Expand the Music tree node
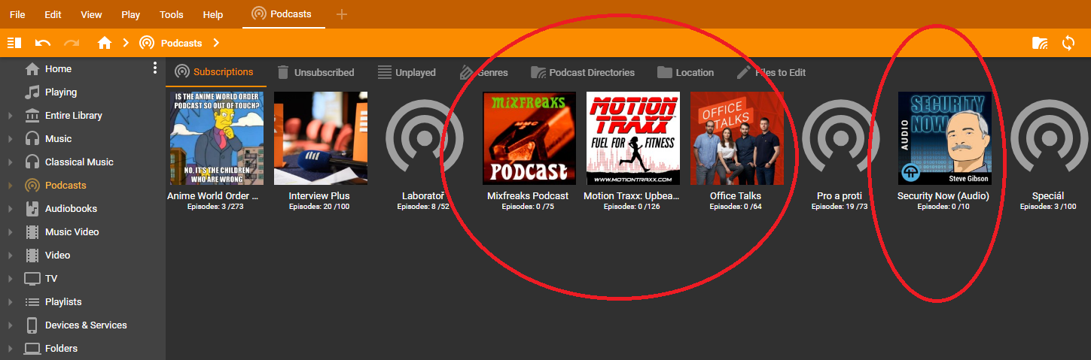1091x360 pixels. 10,139
